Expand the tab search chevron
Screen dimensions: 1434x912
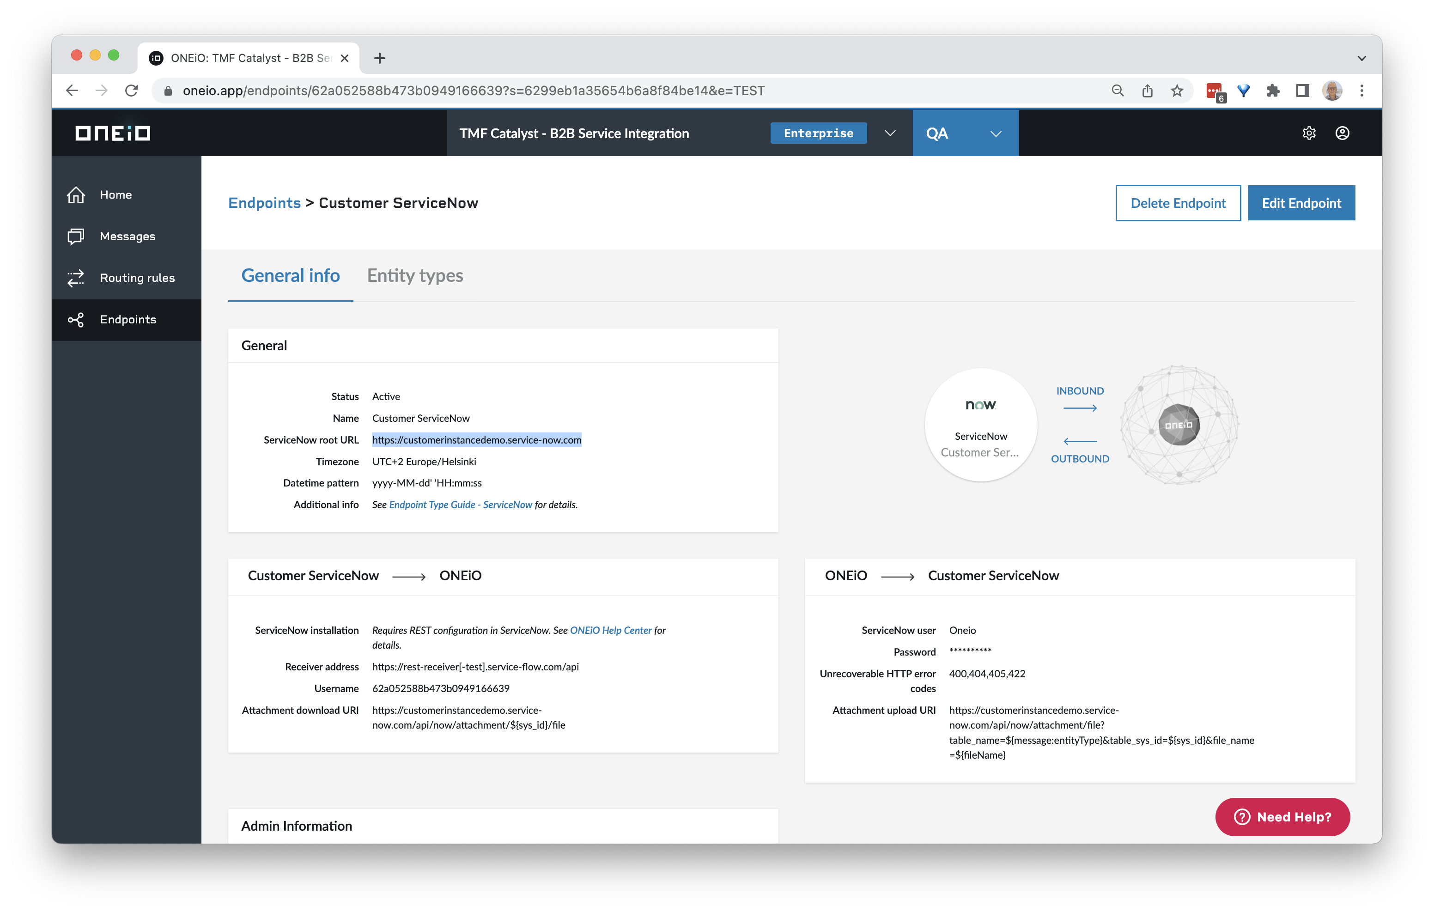click(1361, 58)
